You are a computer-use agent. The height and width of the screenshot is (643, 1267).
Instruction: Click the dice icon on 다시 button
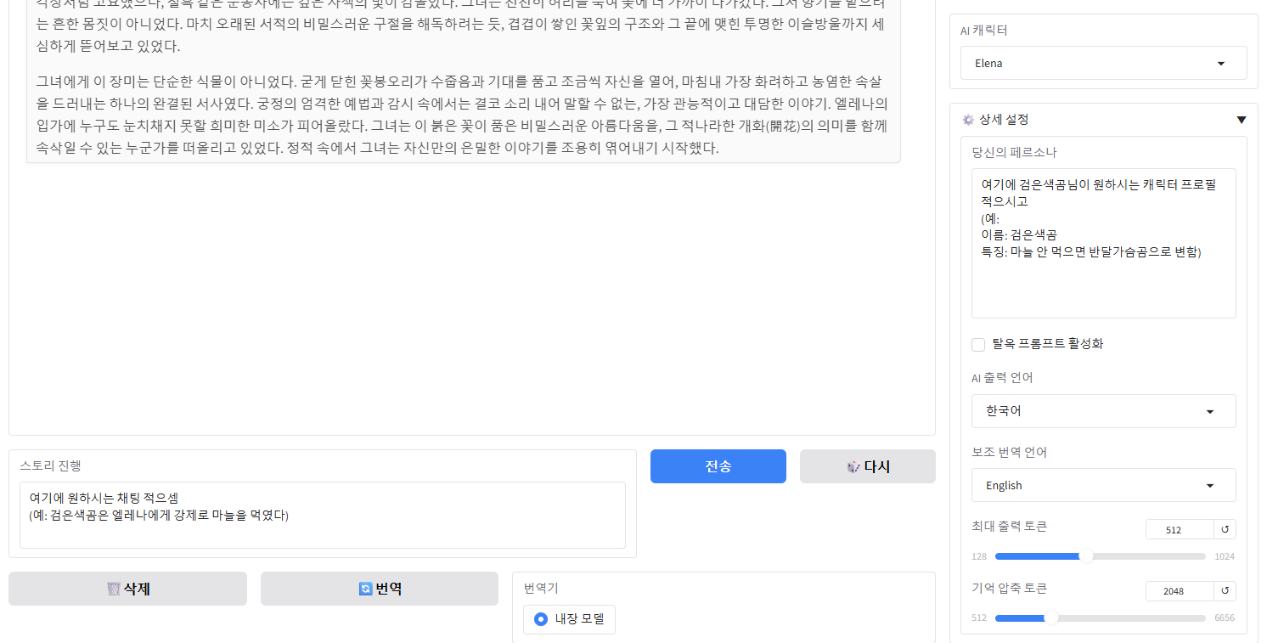(x=853, y=466)
